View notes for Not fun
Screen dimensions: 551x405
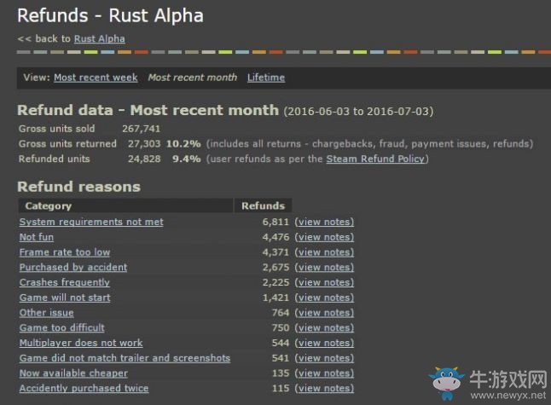tap(324, 237)
